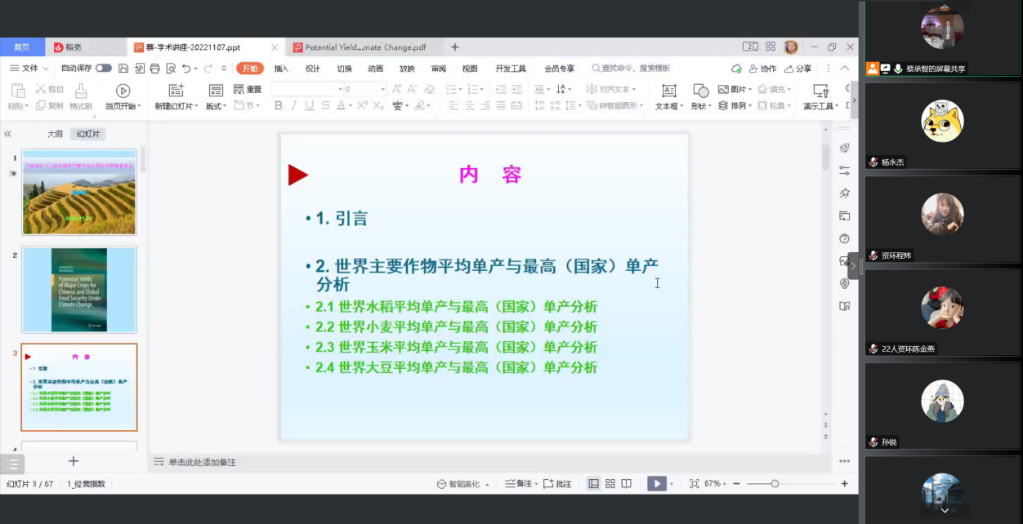
Task: Toggle reading view icon in status bar
Action: 626,484
